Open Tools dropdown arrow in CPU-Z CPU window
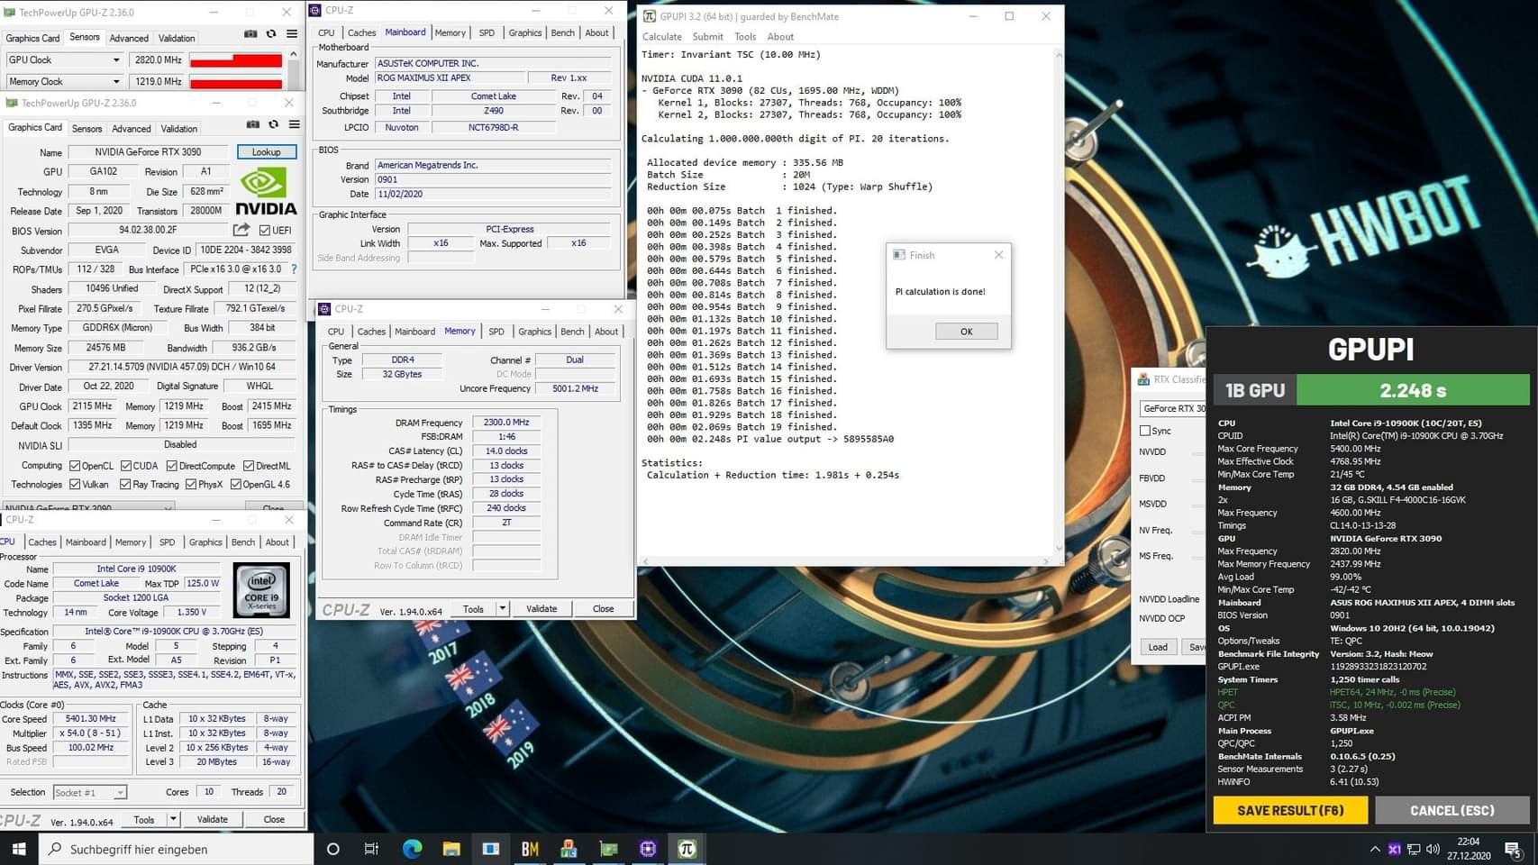This screenshot has width=1538, height=865. 173,820
